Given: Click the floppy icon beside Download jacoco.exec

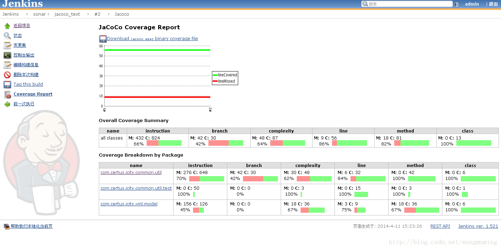Looking at the screenshot, I should [103, 39].
